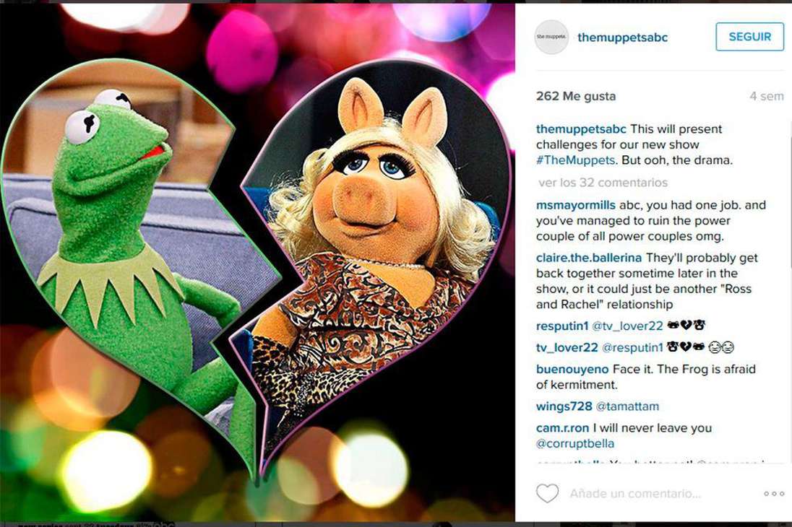Open msmayormills user profile
The width and height of the screenshot is (792, 527).
click(x=576, y=205)
